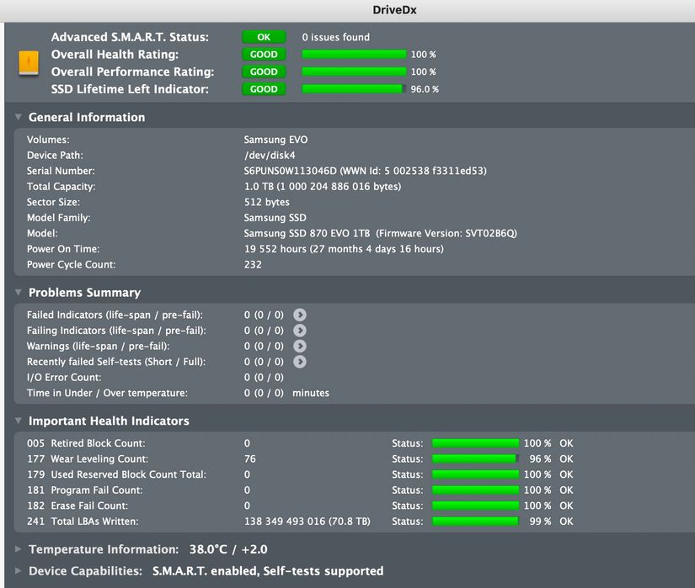This screenshot has height=588, width=695.
Task: Click the Erase Fail Count status bar
Action: coord(475,506)
